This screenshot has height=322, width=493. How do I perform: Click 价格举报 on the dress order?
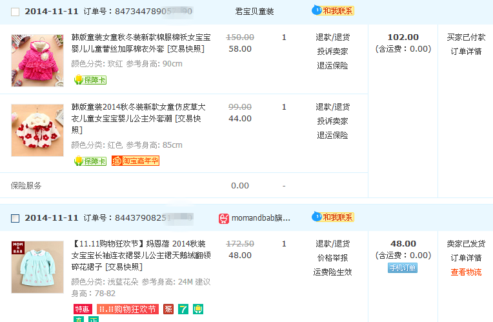click(332, 257)
